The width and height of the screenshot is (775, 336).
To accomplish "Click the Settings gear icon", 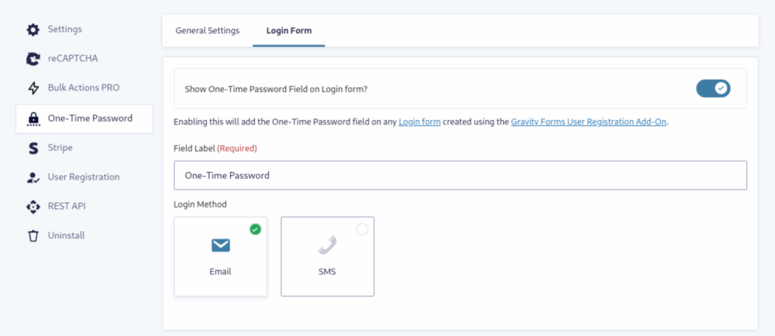I will 33,29.
